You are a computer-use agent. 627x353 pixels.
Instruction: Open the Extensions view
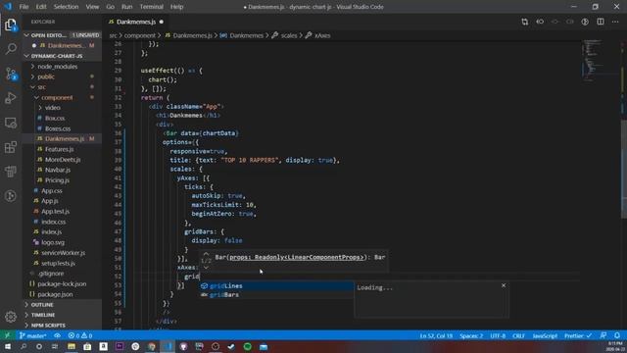11,147
